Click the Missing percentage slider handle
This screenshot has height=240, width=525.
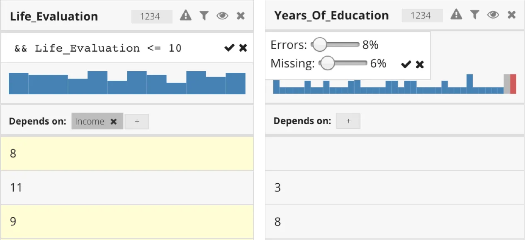[x=328, y=63]
